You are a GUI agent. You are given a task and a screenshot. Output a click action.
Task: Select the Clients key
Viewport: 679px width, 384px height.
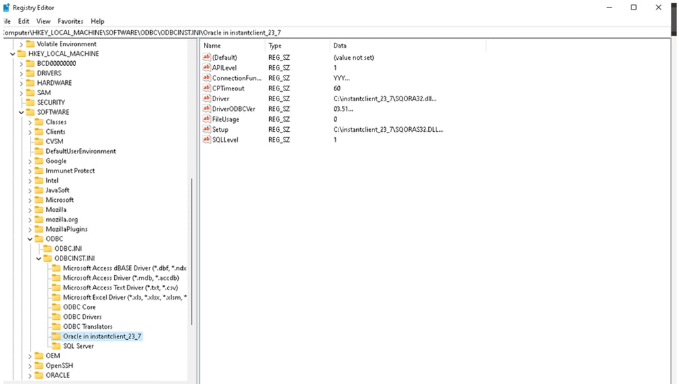pos(56,132)
